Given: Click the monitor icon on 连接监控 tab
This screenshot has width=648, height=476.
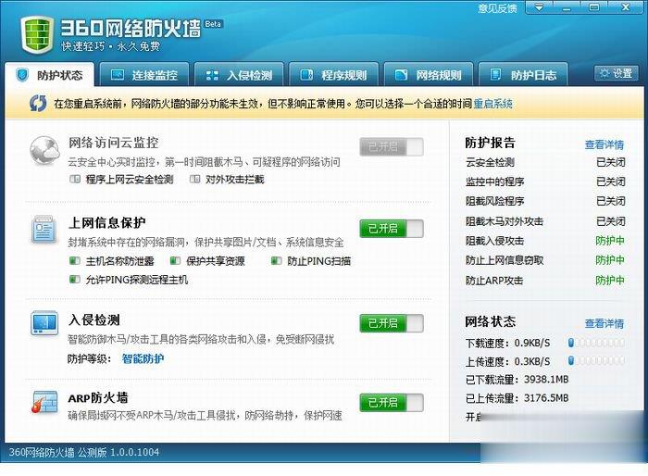Looking at the screenshot, I should [118, 75].
